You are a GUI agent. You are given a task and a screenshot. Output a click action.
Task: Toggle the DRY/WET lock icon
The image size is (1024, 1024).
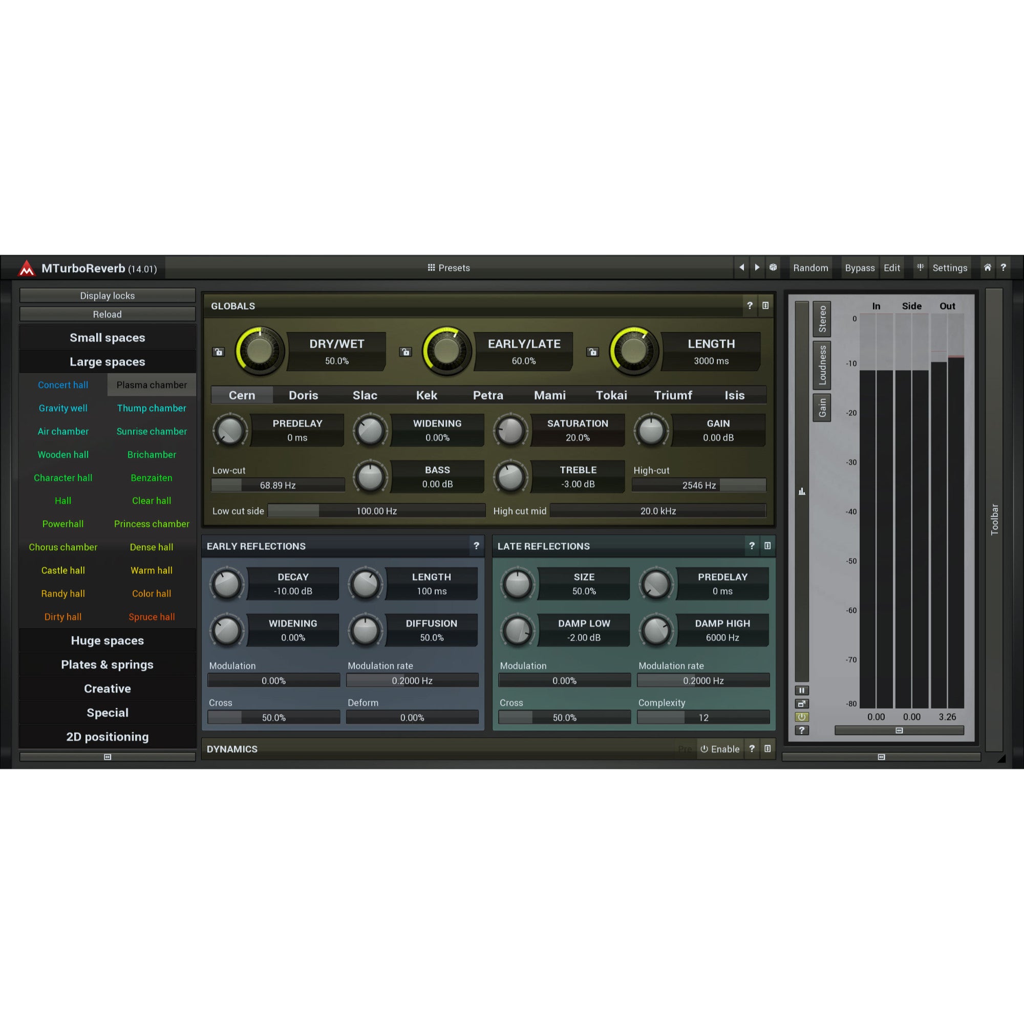click(219, 352)
